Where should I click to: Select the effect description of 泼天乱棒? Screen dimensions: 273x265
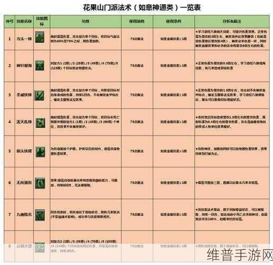pyautogui.click(x=85, y=122)
